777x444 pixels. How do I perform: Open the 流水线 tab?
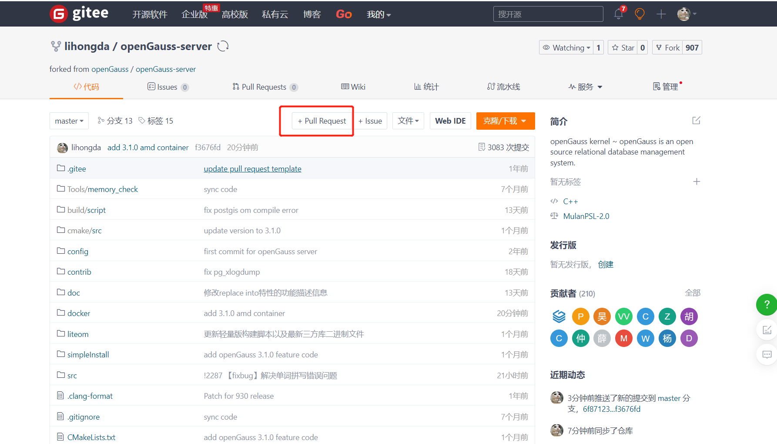coord(503,87)
